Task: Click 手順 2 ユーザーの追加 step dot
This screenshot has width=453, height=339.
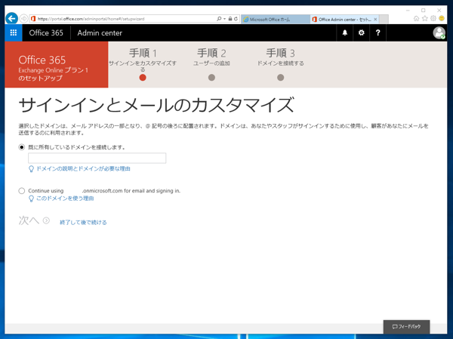Action: pyautogui.click(x=211, y=78)
